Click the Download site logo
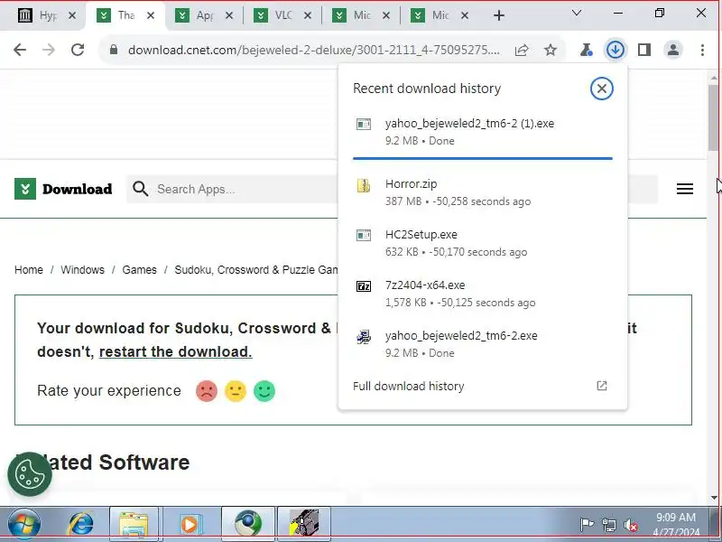The image size is (722, 542). [x=63, y=189]
